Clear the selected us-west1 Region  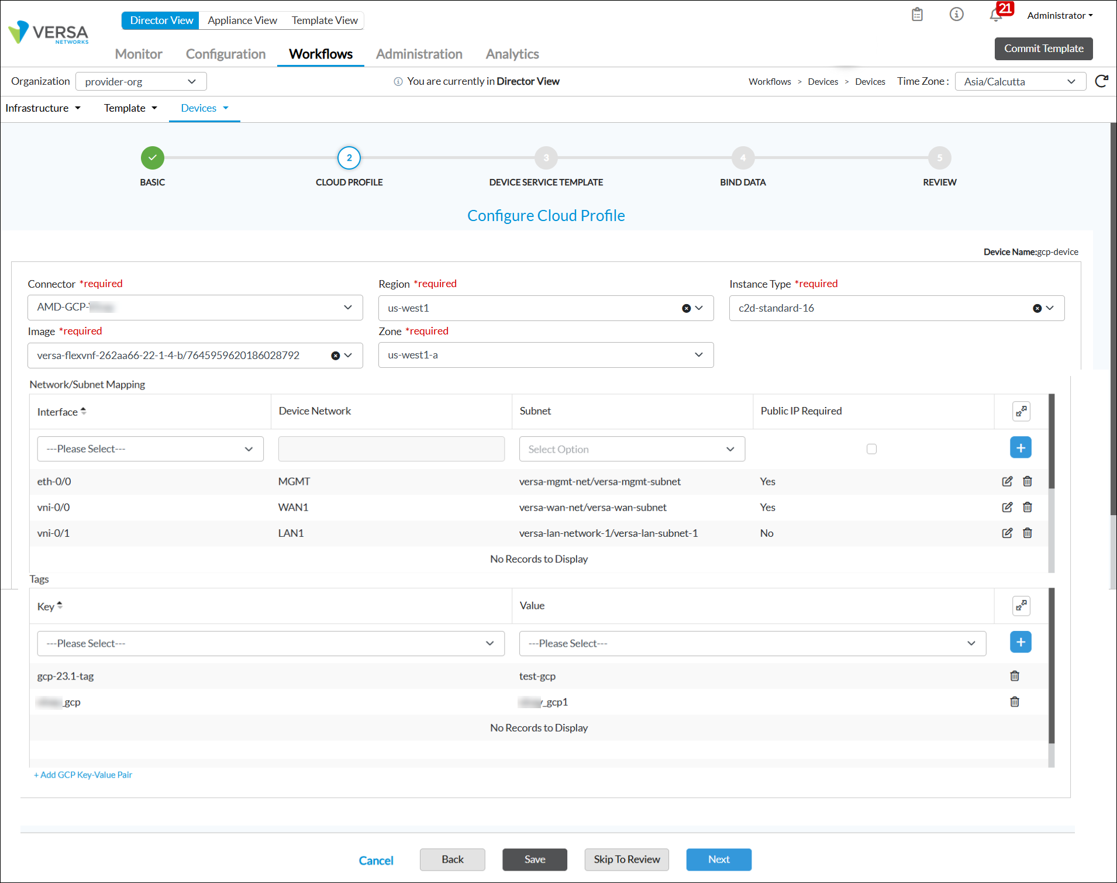[x=685, y=308]
